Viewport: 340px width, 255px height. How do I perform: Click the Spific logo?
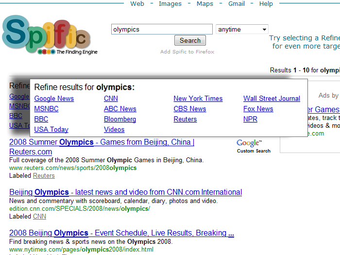[50, 34]
